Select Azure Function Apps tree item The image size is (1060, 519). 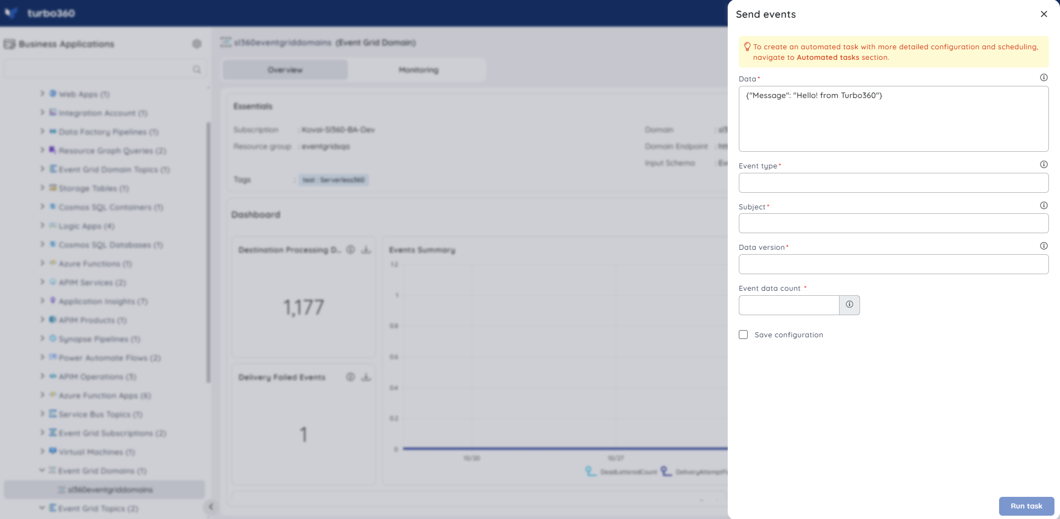(x=105, y=395)
